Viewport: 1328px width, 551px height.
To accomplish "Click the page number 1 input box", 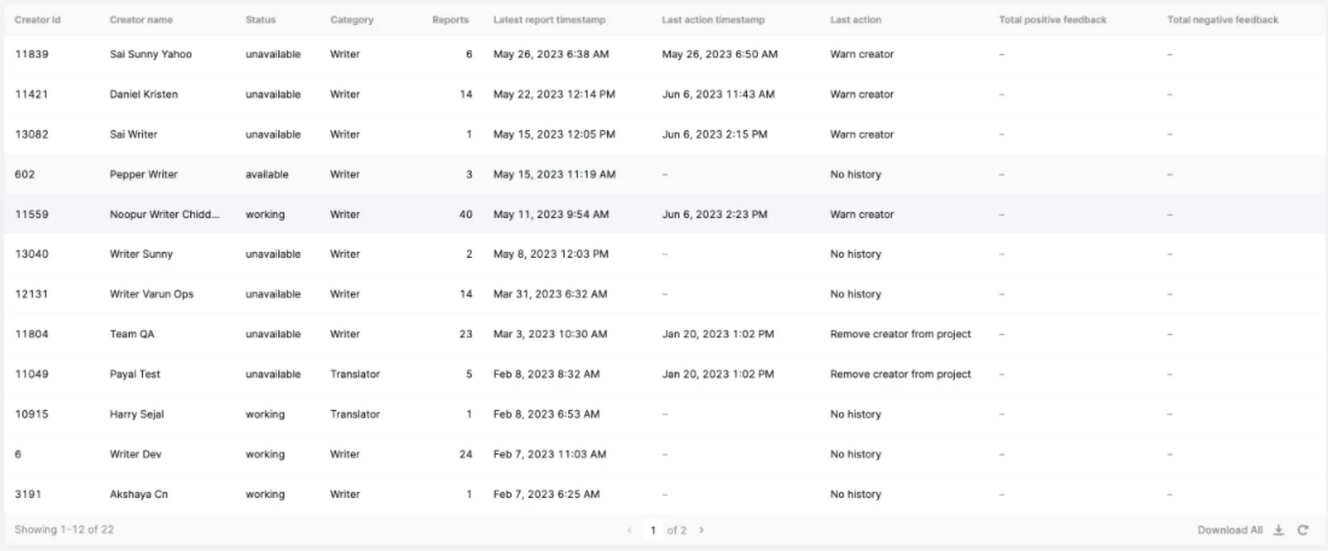I will (x=653, y=530).
